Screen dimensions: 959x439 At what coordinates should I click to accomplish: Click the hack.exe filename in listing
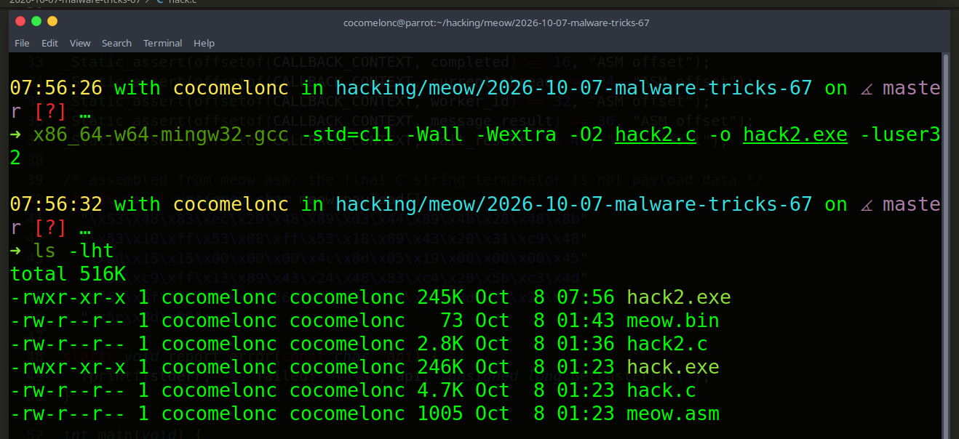(673, 367)
